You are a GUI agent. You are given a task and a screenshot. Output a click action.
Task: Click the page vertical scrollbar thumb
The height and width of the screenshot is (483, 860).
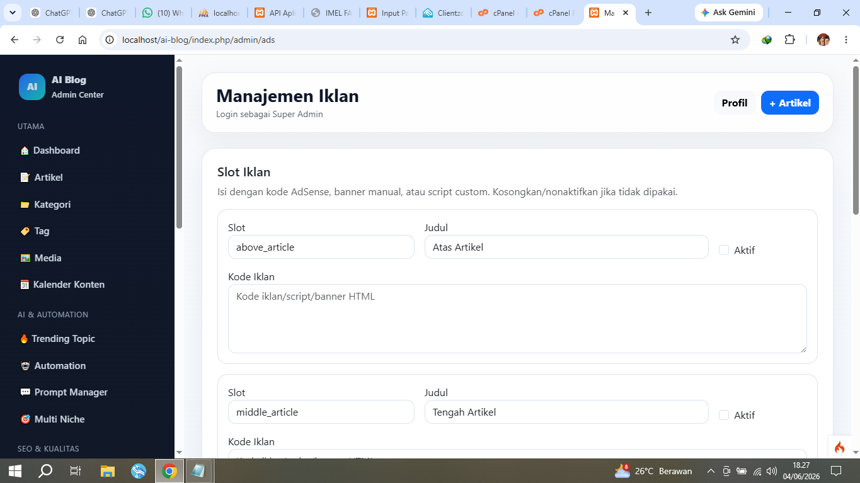856,140
